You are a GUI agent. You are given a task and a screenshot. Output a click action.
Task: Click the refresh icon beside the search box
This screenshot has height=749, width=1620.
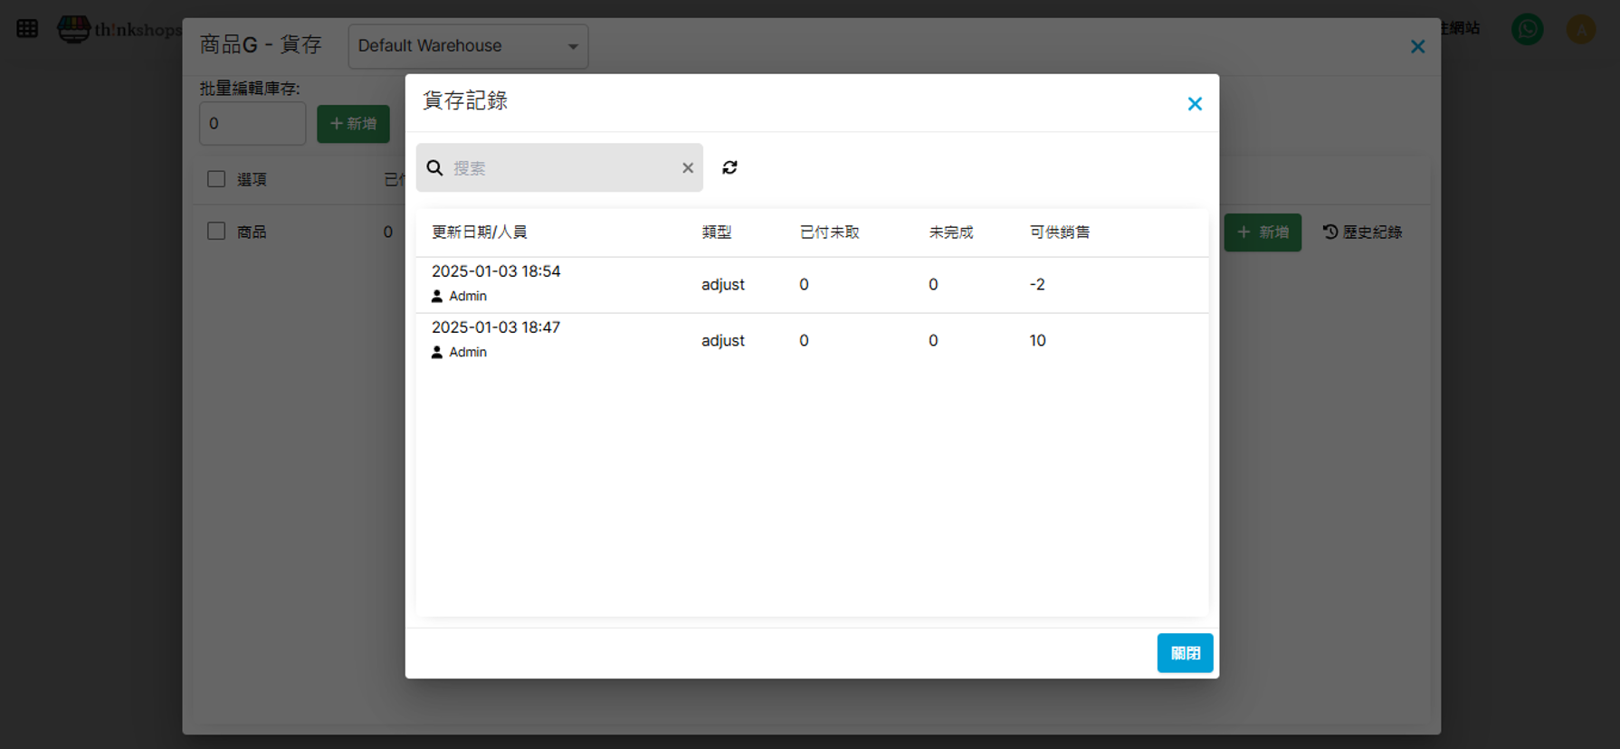[729, 167]
